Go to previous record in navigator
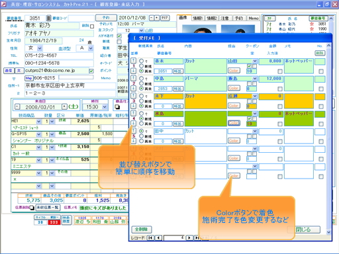The height and width of the screenshot is (254, 339). tap(158, 238)
